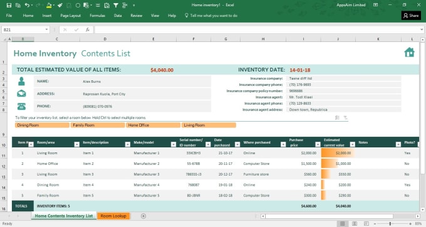Click the envelope icon beside ADDRESS

point(21,94)
